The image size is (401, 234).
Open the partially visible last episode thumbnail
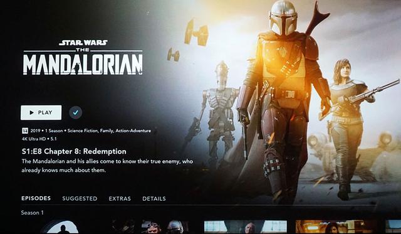[394, 227]
